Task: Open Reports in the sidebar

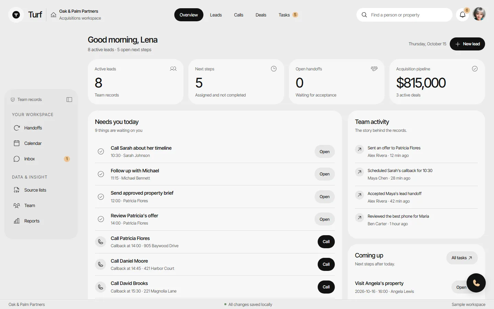Action: click(x=41, y=221)
